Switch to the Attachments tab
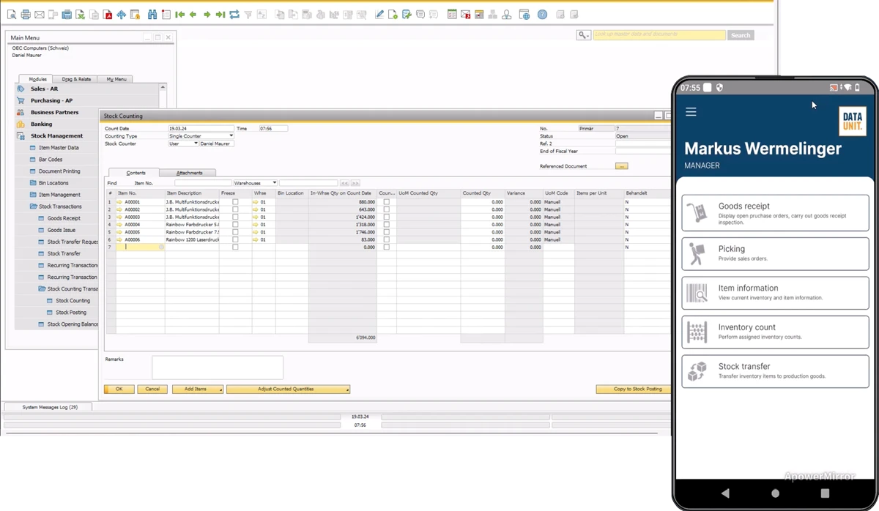Viewport: 879px width, 511px height. pos(189,173)
